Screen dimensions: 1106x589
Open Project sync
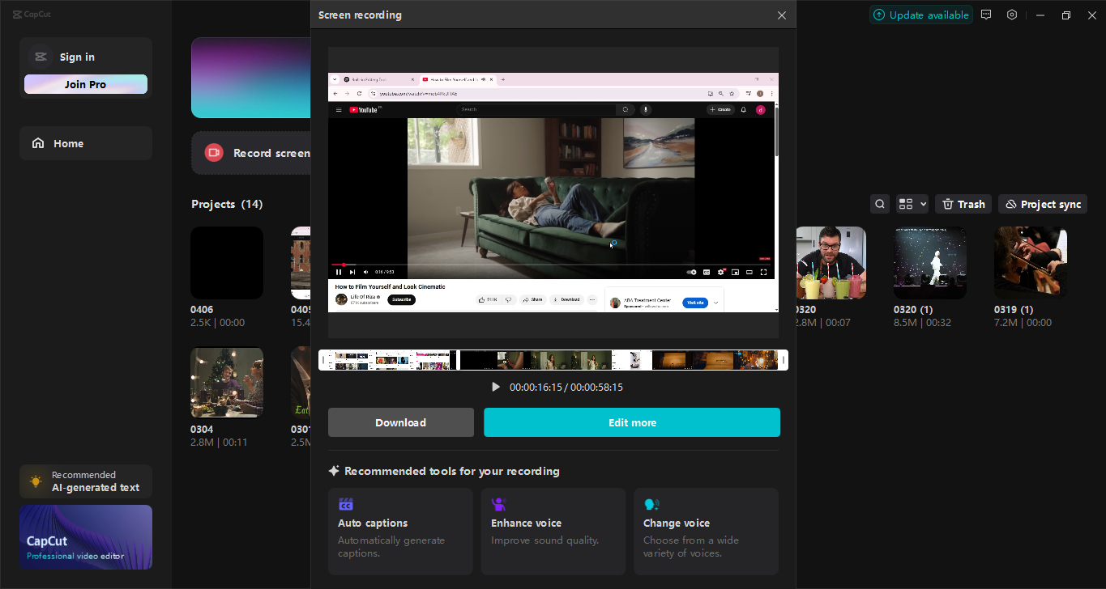click(x=1043, y=204)
